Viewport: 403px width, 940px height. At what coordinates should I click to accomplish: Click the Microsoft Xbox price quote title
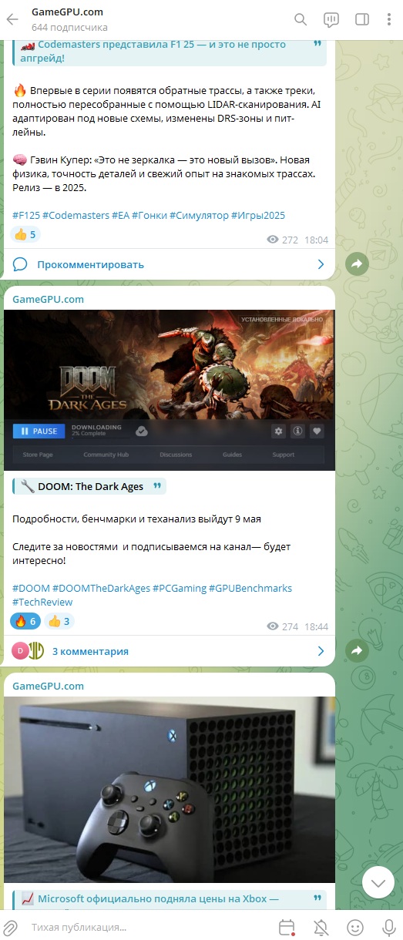[x=169, y=899]
